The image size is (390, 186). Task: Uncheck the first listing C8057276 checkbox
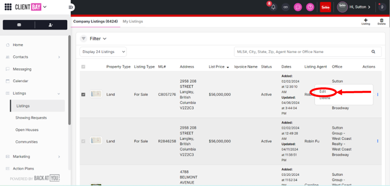coord(83,94)
